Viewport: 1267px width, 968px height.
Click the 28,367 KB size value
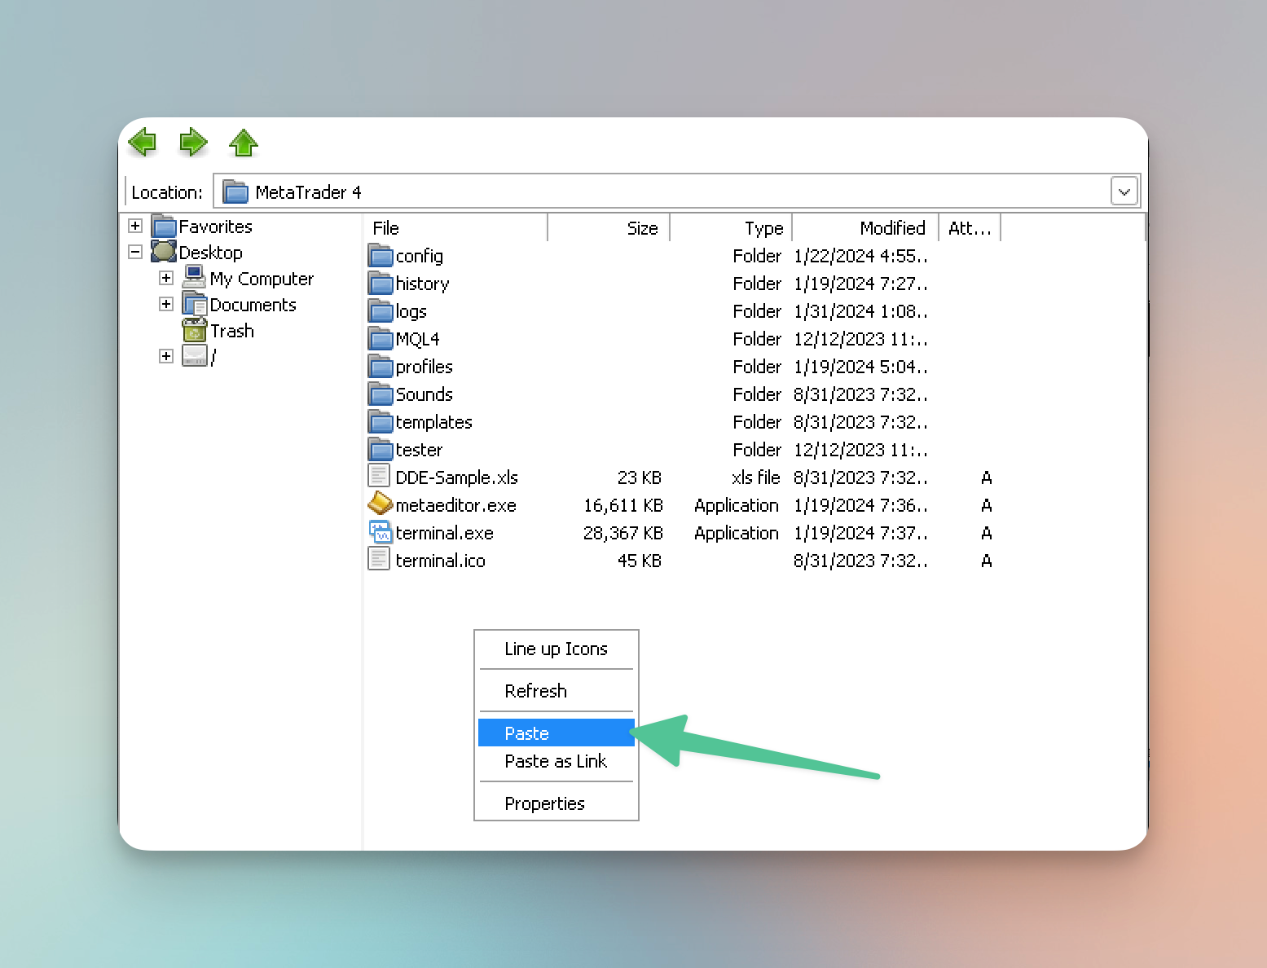pyautogui.click(x=623, y=533)
